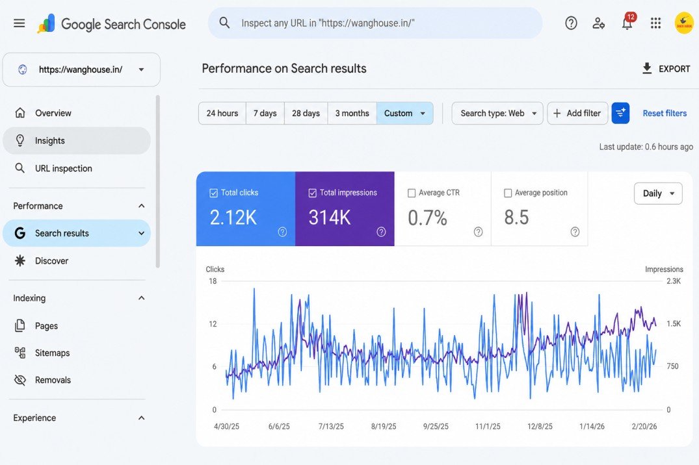
Task: Click the Discover asterisk icon
Action: point(20,260)
